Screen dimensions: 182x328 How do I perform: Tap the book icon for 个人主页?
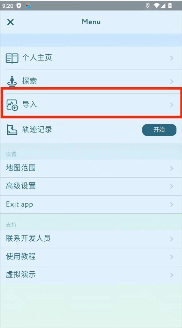coord(12,58)
